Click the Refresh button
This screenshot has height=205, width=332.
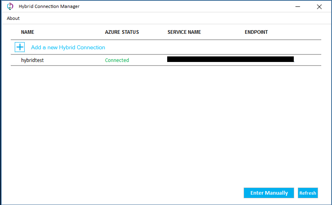point(308,193)
